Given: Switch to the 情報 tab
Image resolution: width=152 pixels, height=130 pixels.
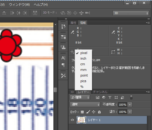Looking at the screenshot, I should [x=83, y=23].
